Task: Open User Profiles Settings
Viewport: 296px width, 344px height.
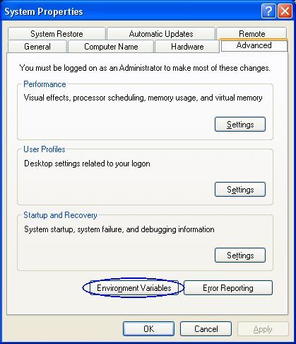Action: click(240, 190)
